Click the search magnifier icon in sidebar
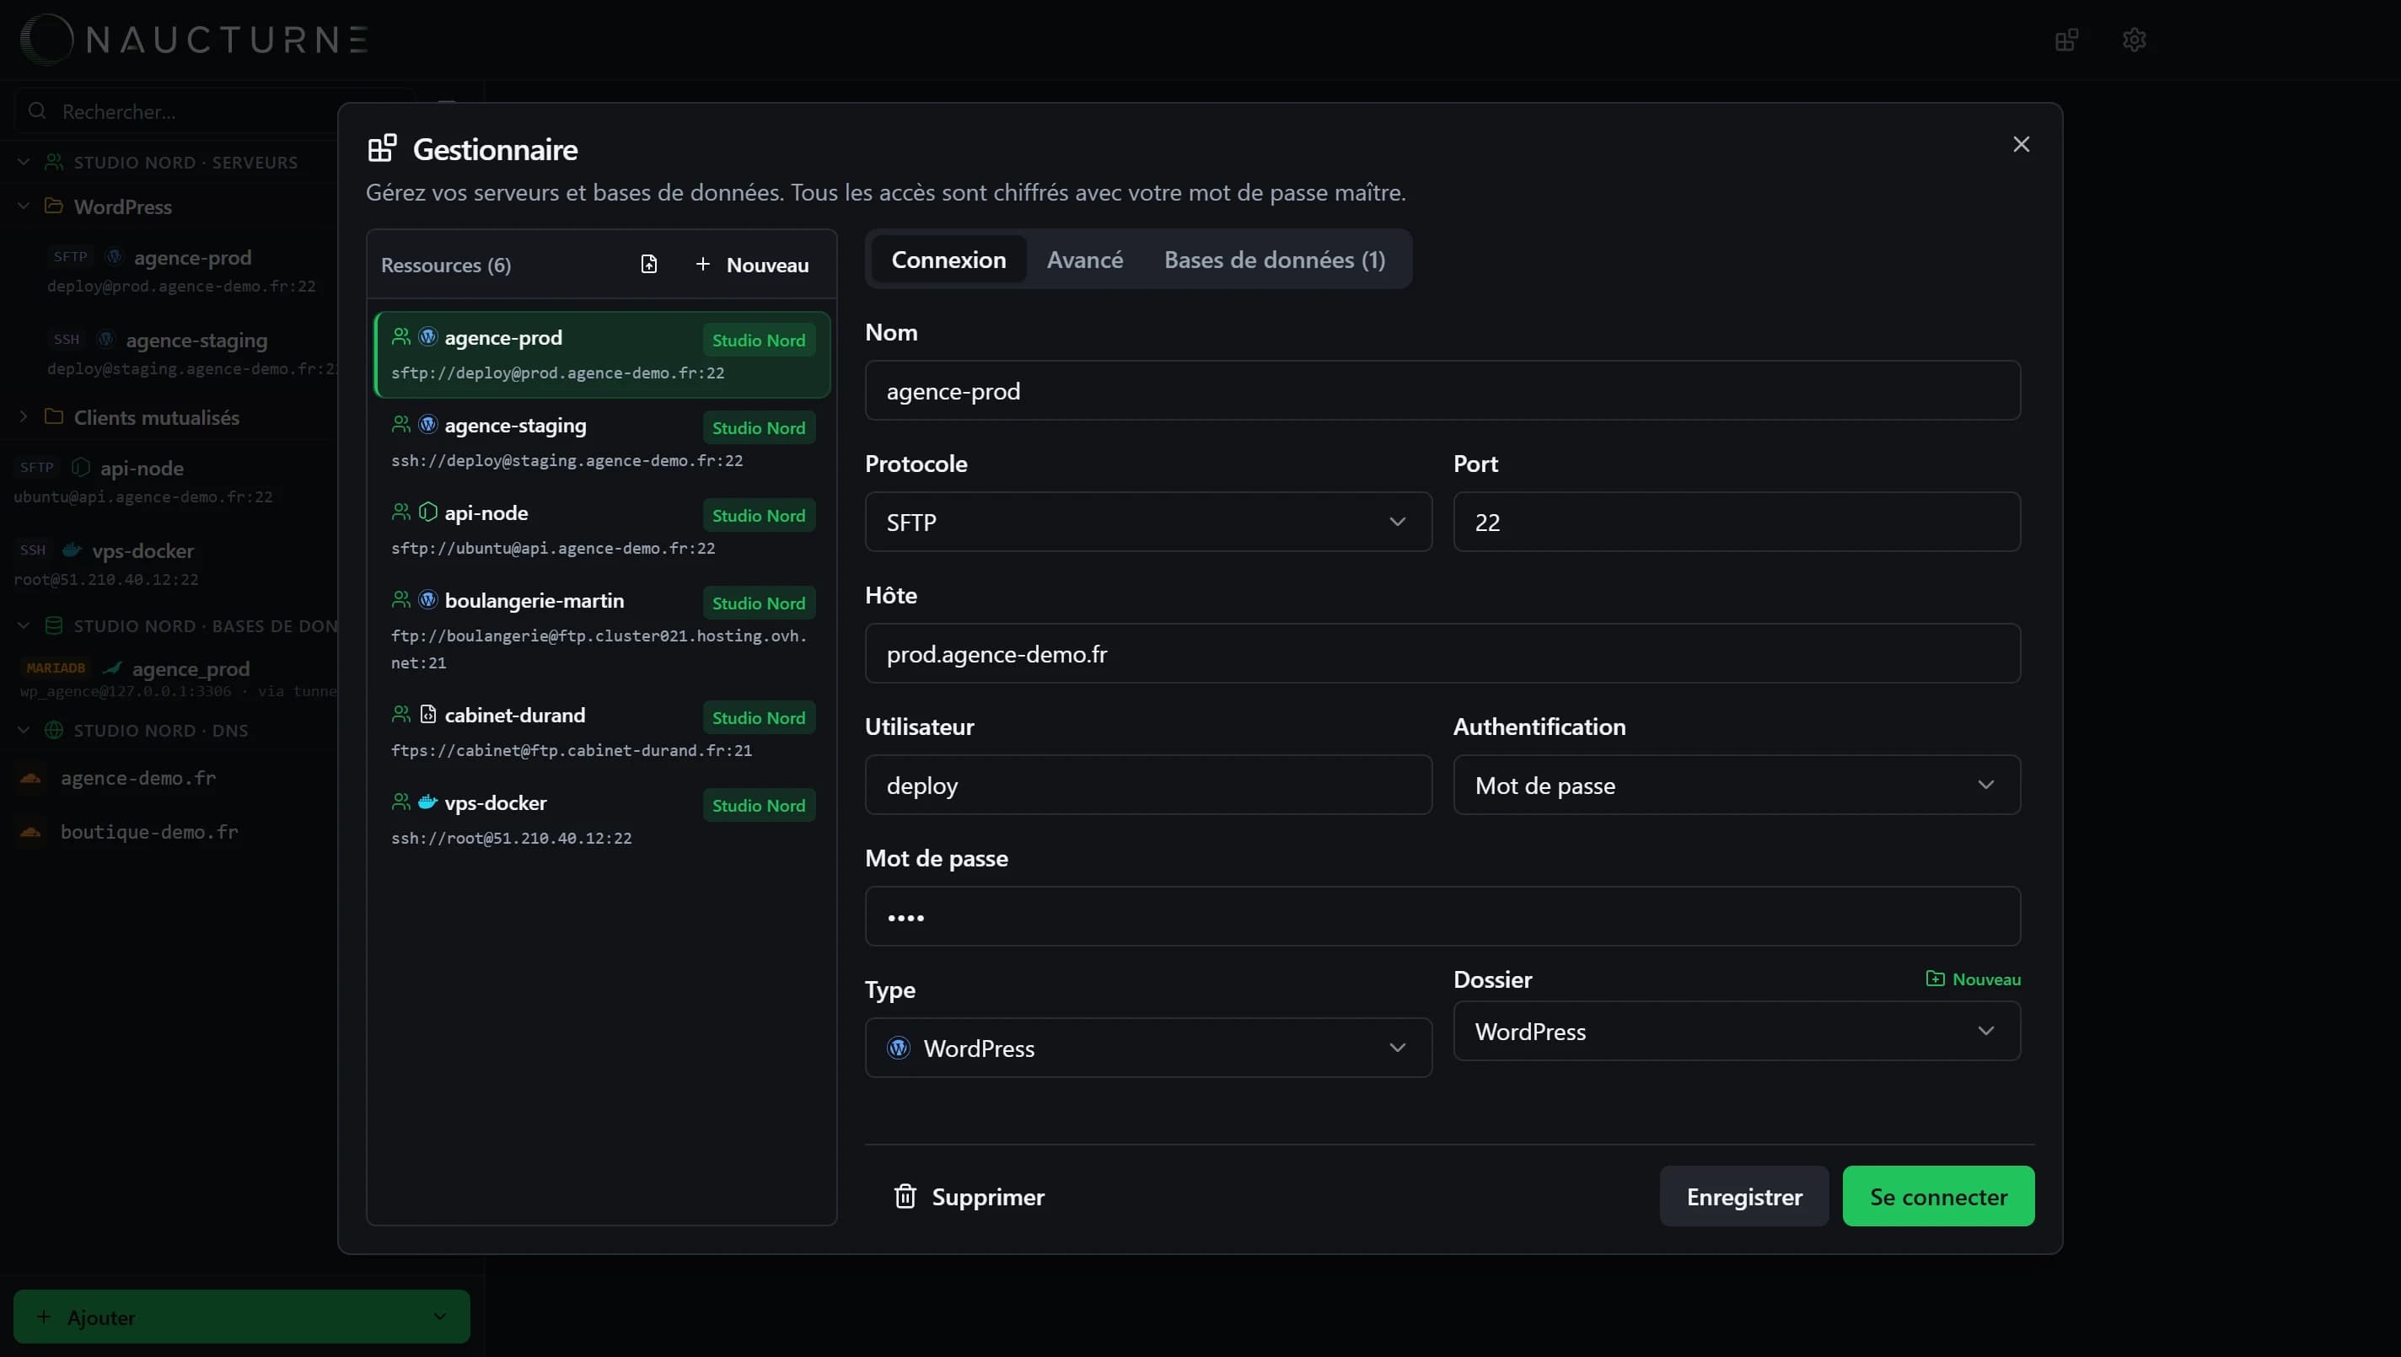The height and width of the screenshot is (1357, 2401). click(x=37, y=111)
